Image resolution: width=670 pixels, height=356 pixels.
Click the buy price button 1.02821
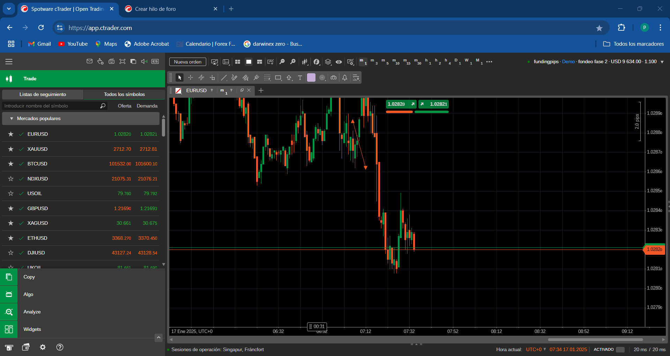point(433,104)
